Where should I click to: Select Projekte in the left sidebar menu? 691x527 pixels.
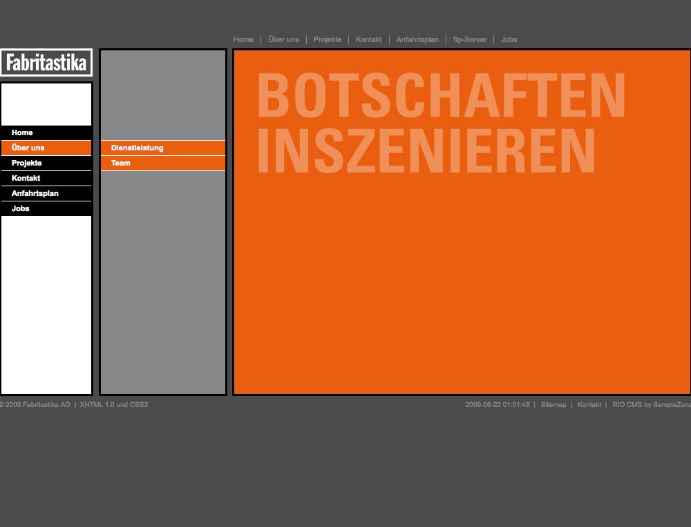click(x=46, y=163)
